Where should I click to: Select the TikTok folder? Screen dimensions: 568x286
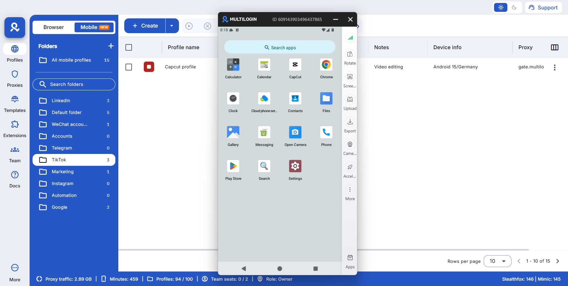[x=74, y=160]
